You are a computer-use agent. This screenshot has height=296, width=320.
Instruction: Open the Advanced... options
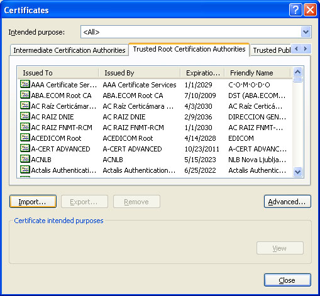coord(287,202)
